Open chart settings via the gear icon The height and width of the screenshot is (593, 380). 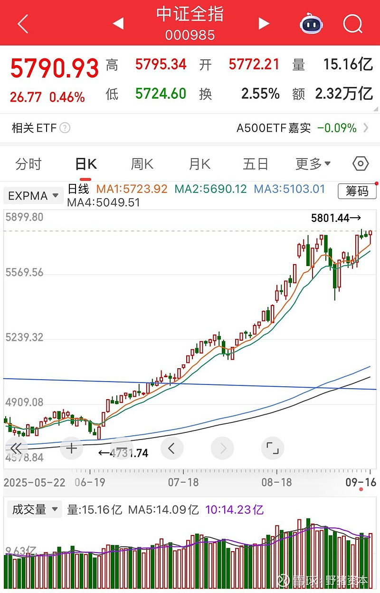pos(360,163)
